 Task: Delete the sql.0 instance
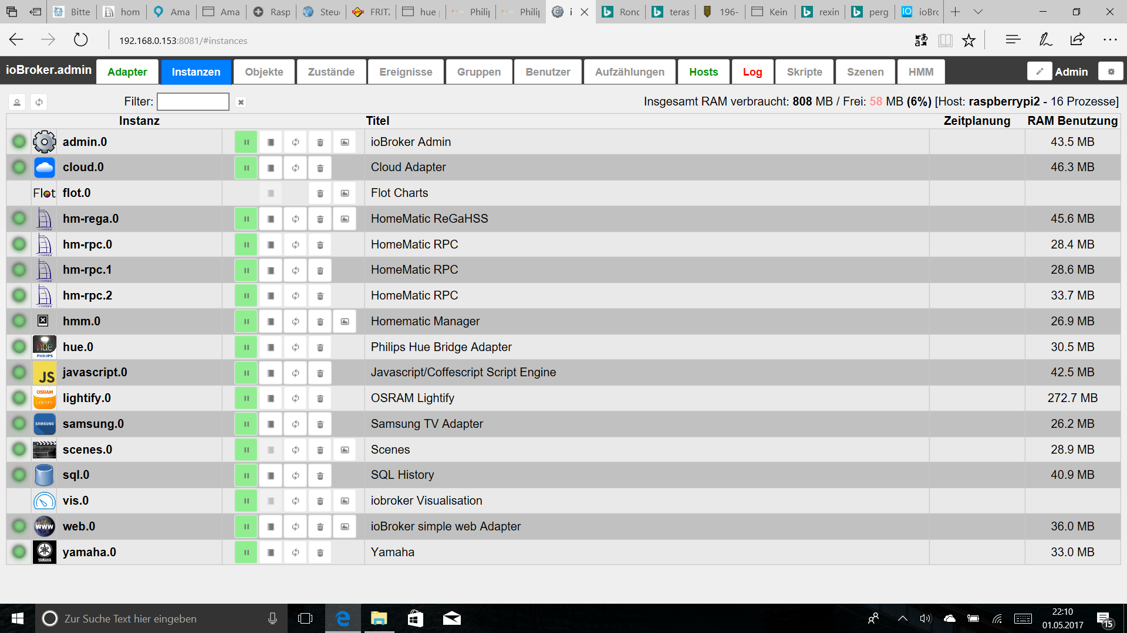320,475
